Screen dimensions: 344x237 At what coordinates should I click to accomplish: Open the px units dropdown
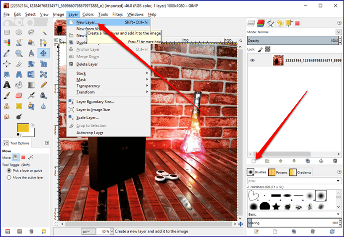[x=88, y=232]
